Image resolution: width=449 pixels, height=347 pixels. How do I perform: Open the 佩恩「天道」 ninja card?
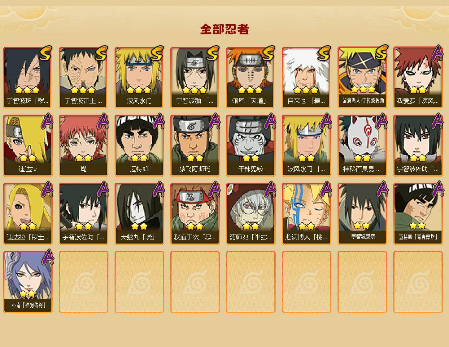251,77
